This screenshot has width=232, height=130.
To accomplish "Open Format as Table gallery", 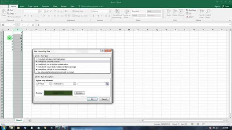I will (127, 14).
